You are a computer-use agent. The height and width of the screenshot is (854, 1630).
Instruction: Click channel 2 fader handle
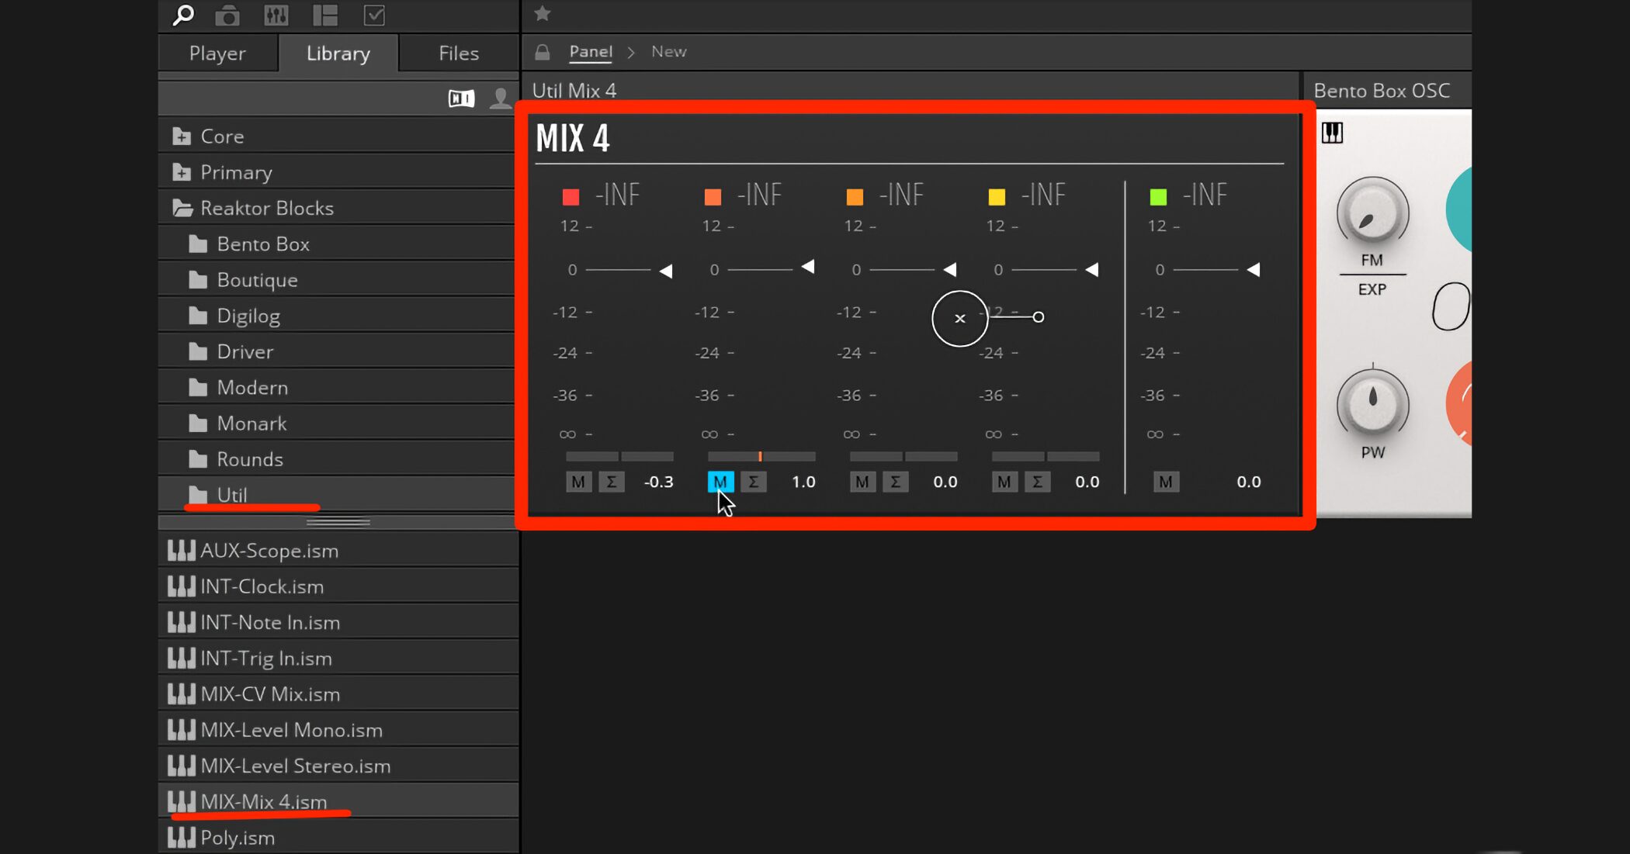click(x=808, y=267)
